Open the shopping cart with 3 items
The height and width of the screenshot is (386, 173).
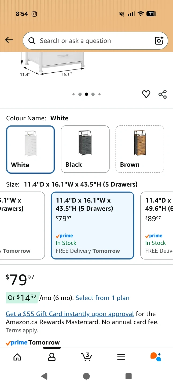coord(86,357)
